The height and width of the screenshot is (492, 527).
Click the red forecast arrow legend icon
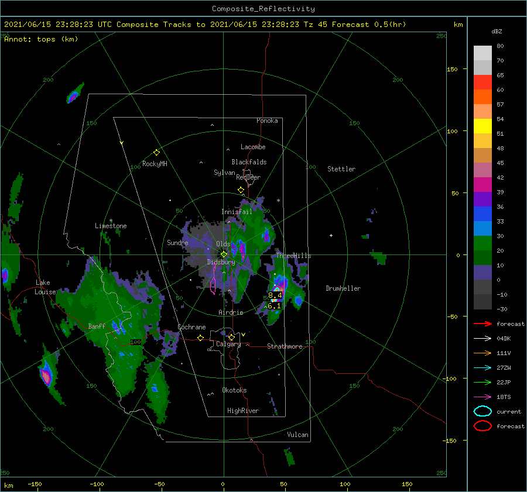[x=482, y=324]
